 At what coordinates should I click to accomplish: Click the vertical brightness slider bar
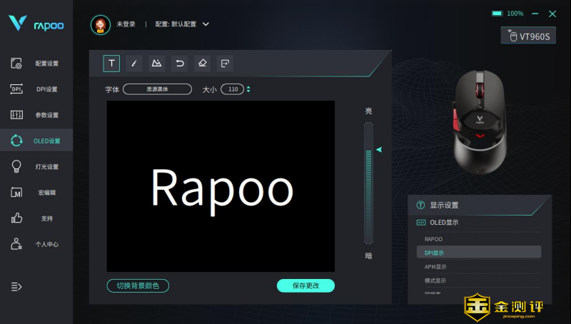point(368,183)
